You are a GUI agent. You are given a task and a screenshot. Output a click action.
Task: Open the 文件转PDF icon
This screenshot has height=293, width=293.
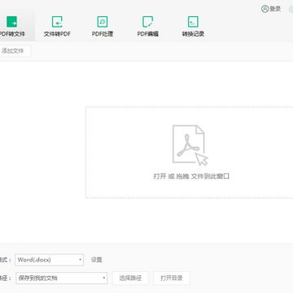57,22
